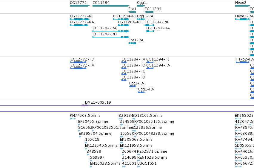254x168 pixels.
Task: Select the Ogg1 gene arrow
Action: coord(141,6)
